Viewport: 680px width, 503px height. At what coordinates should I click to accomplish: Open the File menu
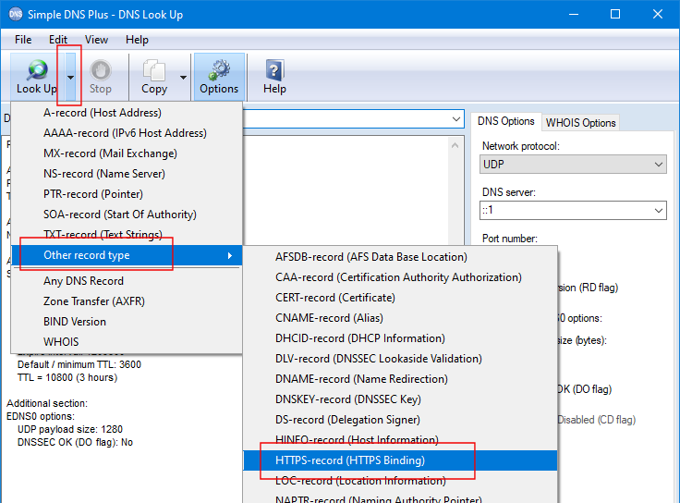(23, 40)
